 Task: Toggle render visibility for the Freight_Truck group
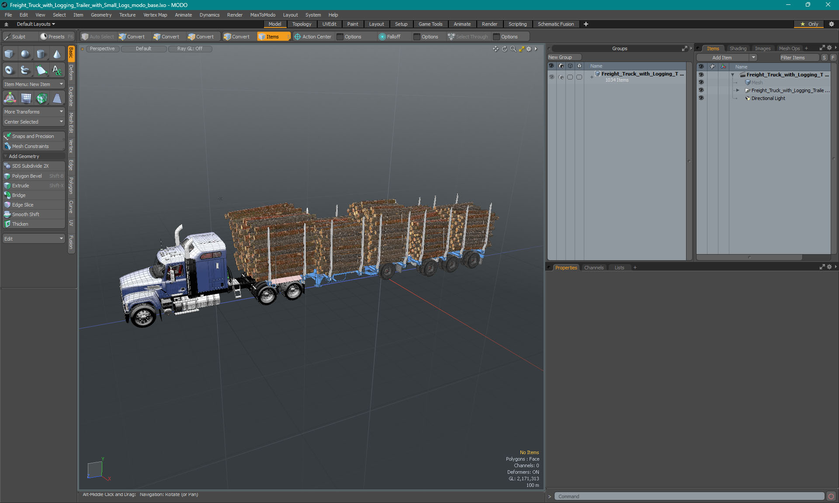[x=561, y=77]
